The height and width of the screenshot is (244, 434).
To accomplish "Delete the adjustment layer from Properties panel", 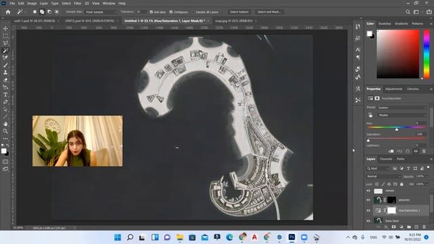I will point(424,151).
